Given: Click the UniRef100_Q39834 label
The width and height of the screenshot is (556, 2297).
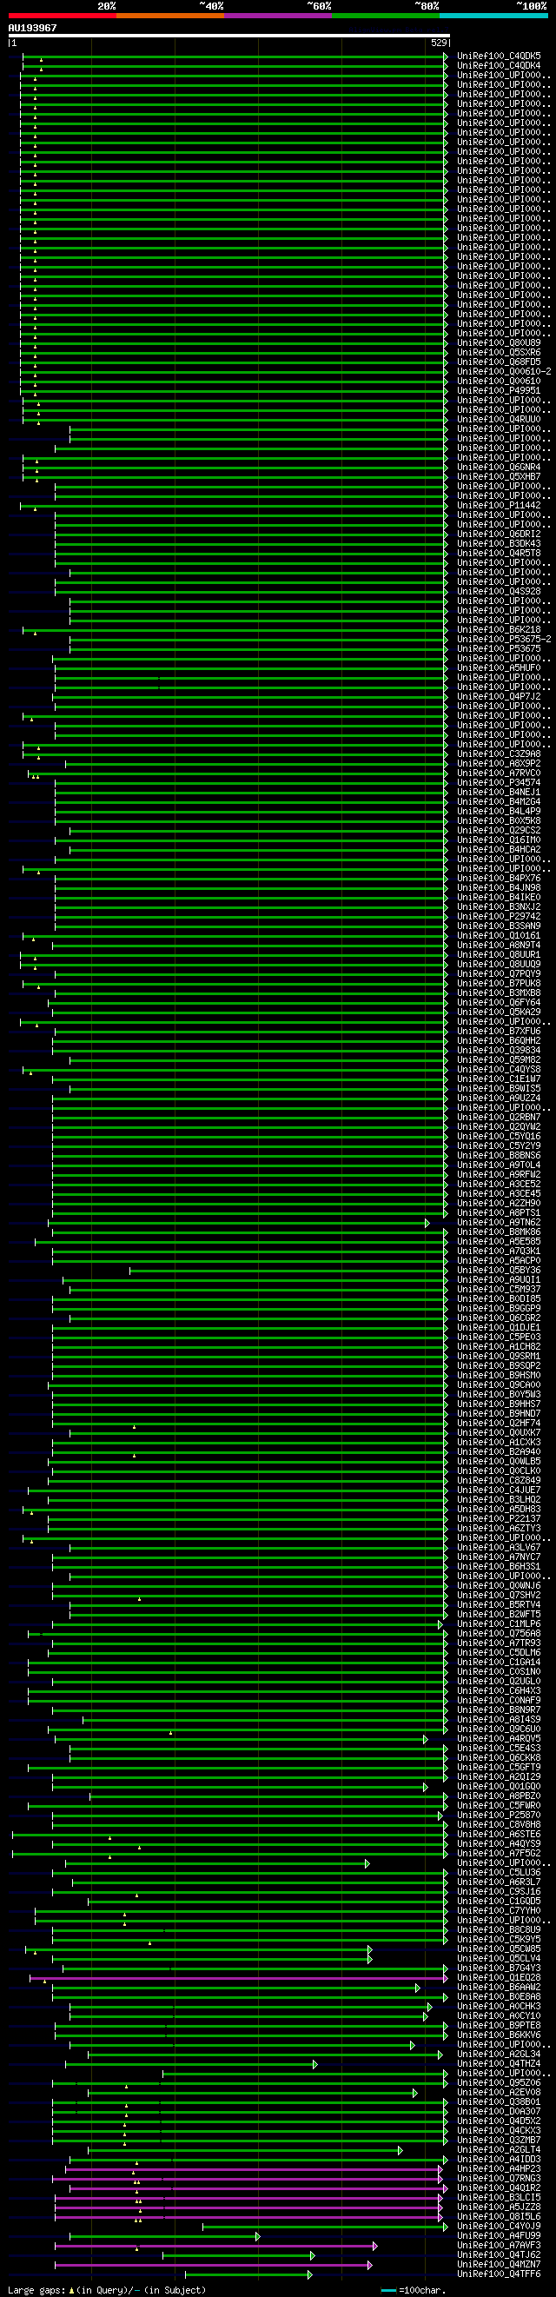Looking at the screenshot, I should (499, 1051).
